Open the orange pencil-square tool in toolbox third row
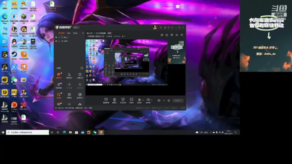The height and width of the screenshot is (164, 292). [x=59, y=95]
